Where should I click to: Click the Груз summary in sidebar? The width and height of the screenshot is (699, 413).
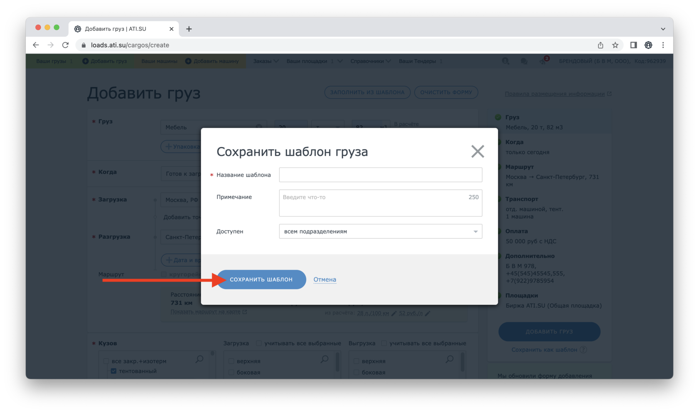coord(549,122)
